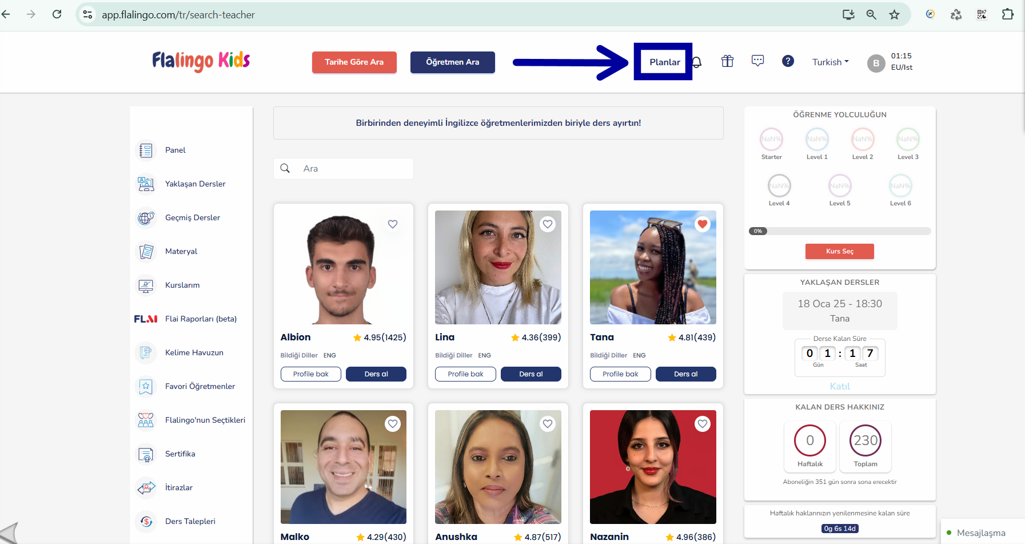Image resolution: width=1025 pixels, height=544 pixels.
Task: Open the user avatar B
Action: [876, 63]
